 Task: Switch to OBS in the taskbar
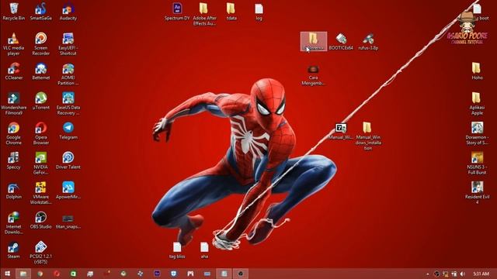pos(241,274)
